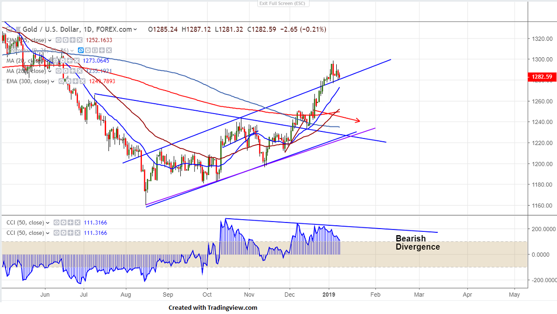Click the MA 20 value 1273.0645

96,61
